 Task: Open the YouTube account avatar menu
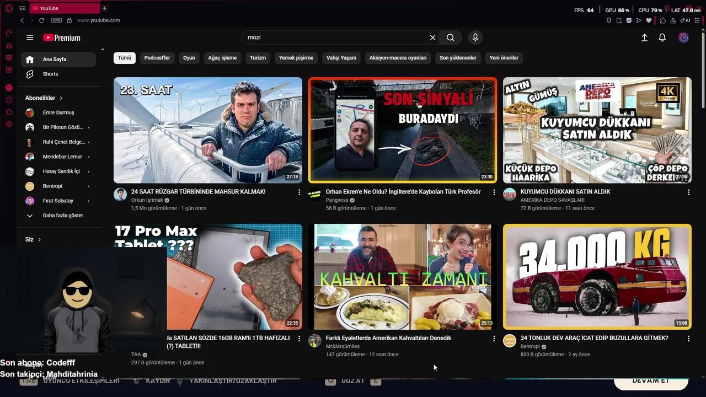683,37
